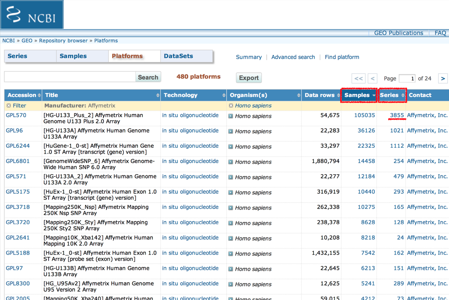The height and width of the screenshot is (300, 449).
Task: Click organism icon in GPL3720 row
Action: coord(231,223)
